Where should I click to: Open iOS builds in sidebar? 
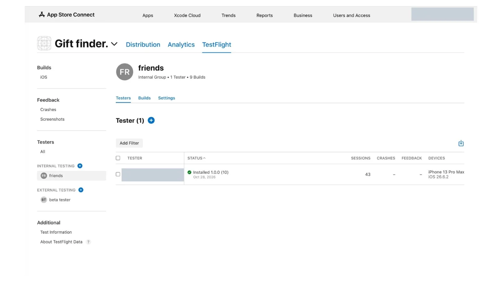pyautogui.click(x=44, y=77)
